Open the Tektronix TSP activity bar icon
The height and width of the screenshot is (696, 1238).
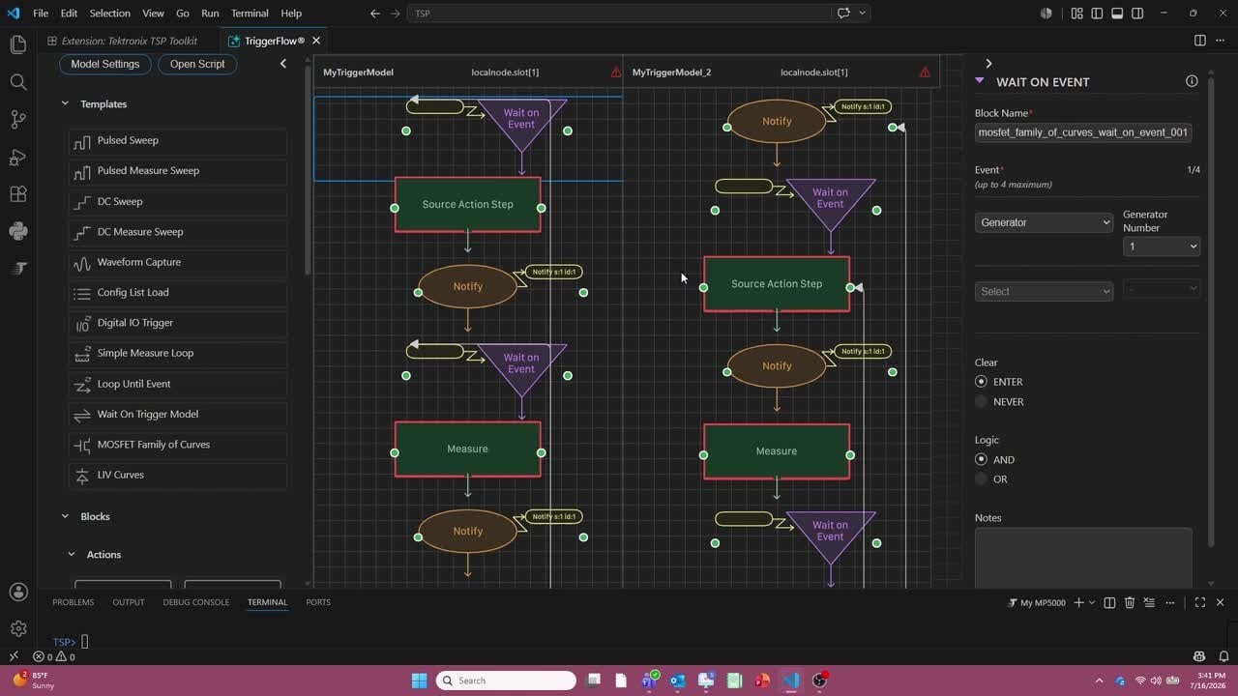click(17, 269)
